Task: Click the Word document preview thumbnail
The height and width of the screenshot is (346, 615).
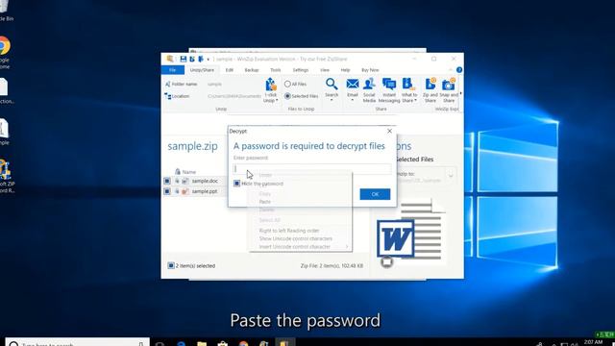Action: (409, 232)
